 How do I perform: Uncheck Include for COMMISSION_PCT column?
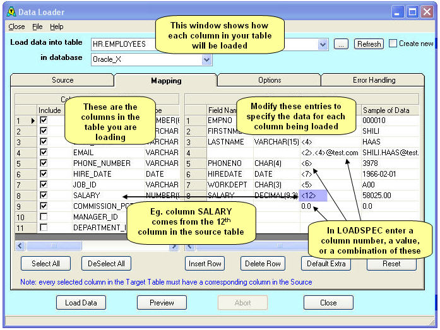44,206
